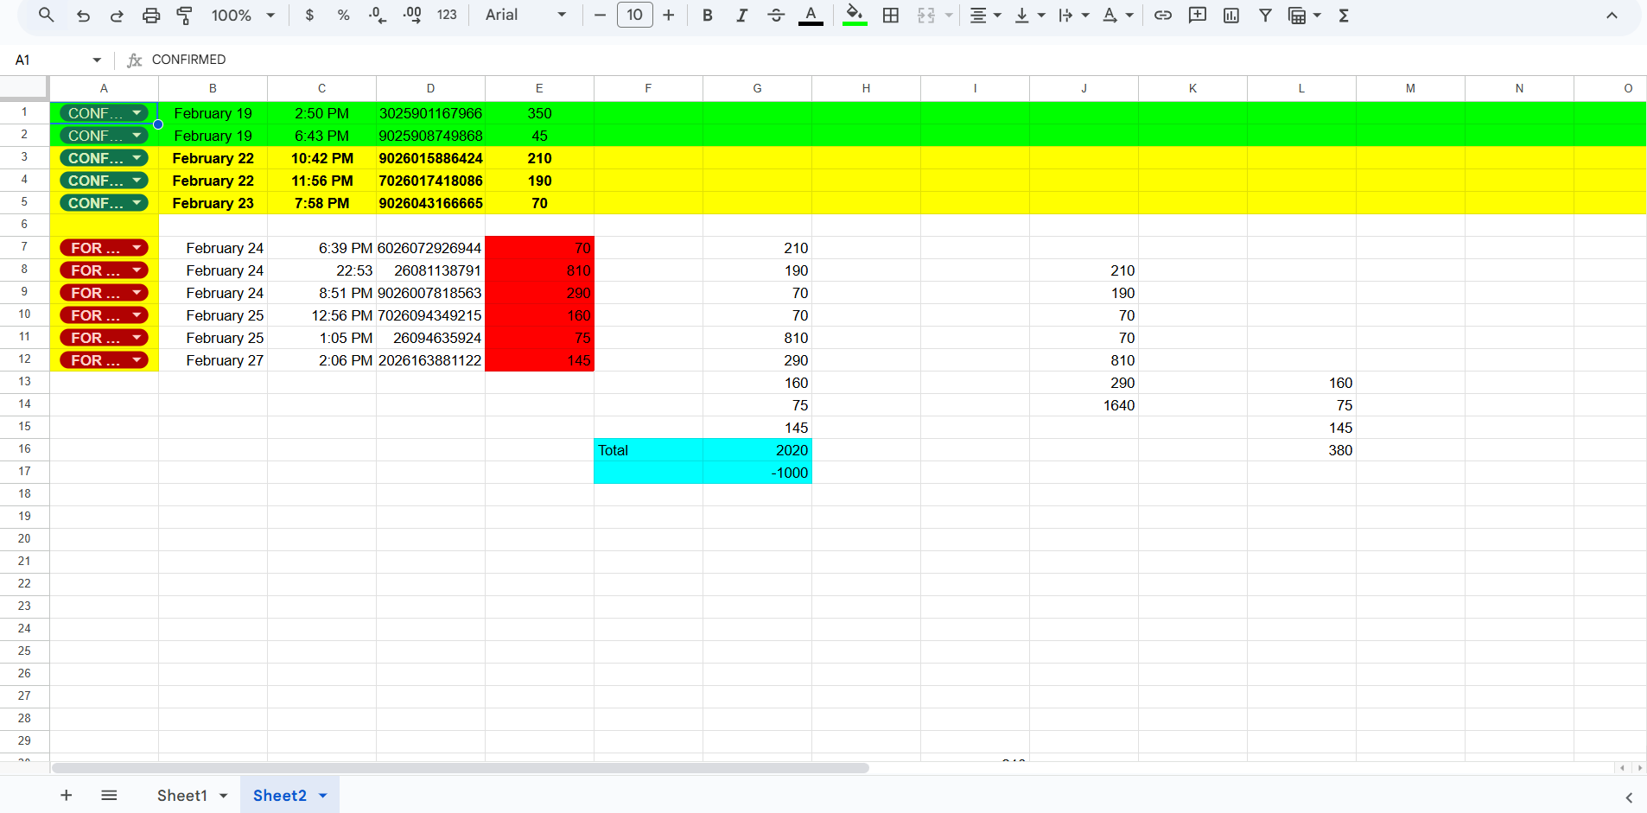
Task: Insert a link with the link icon
Action: [1163, 15]
